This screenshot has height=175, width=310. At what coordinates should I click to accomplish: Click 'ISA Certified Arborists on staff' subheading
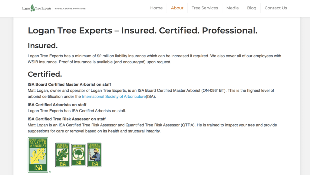pyautogui.click(x=57, y=105)
